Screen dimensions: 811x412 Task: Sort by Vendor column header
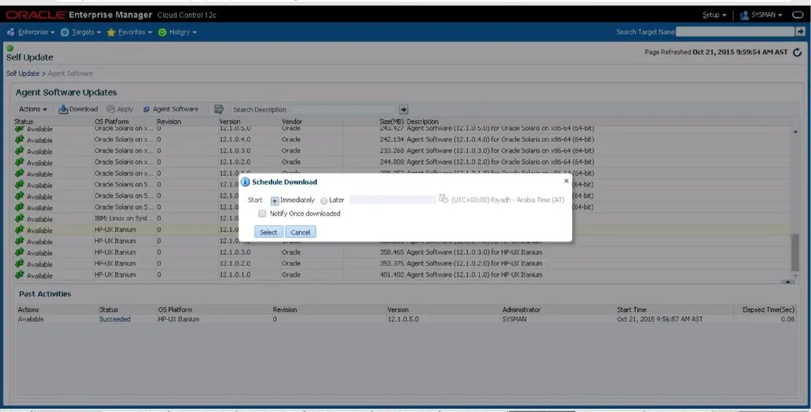tap(292, 122)
